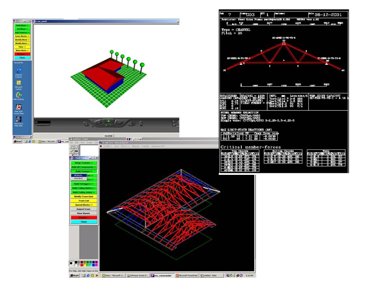Open Move Block submenu

22,50
